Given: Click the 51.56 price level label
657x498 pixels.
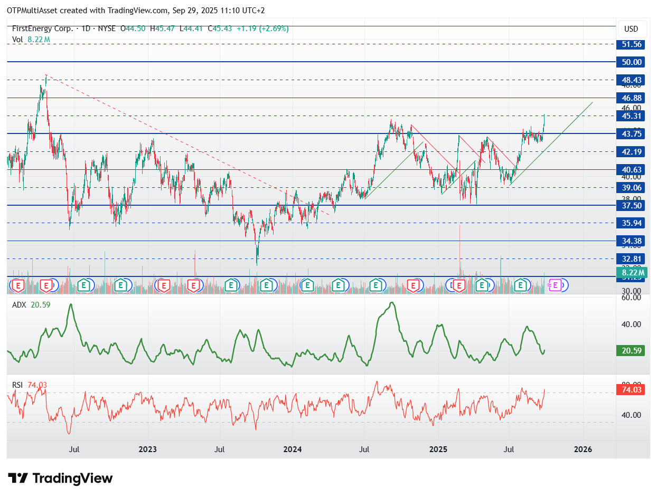Looking at the screenshot, I should pyautogui.click(x=631, y=44).
